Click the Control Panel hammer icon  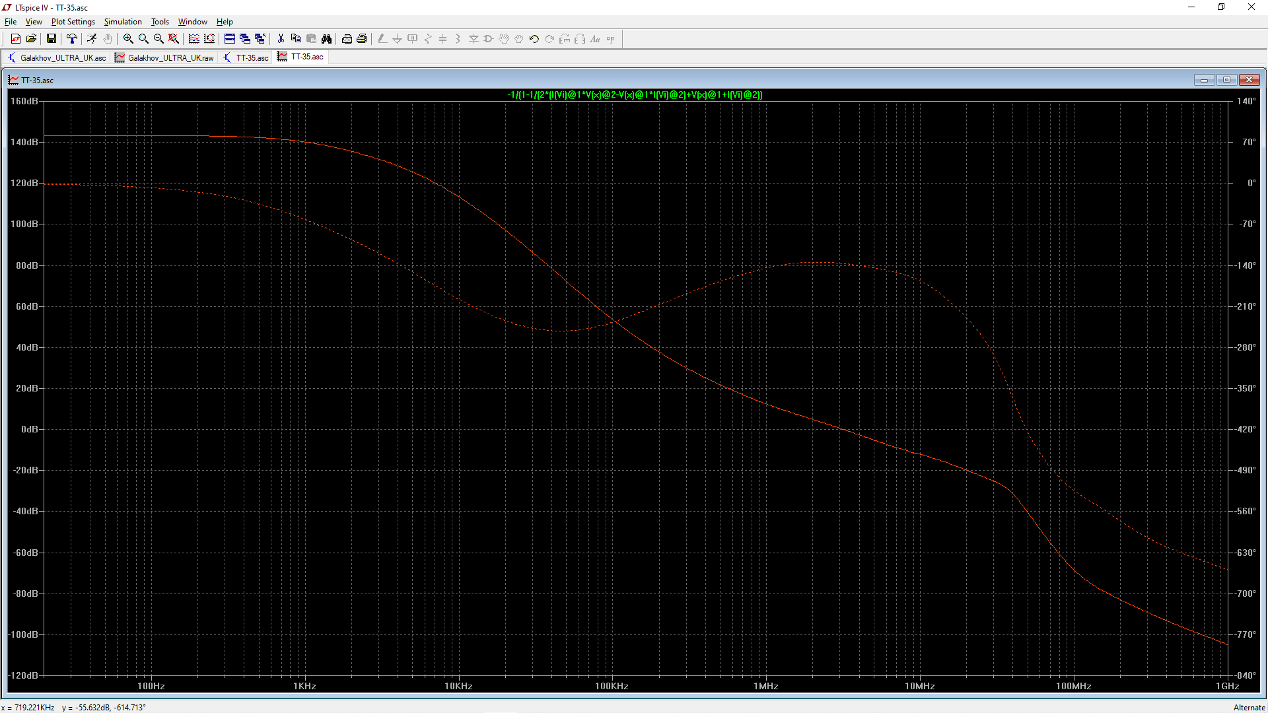click(72, 39)
